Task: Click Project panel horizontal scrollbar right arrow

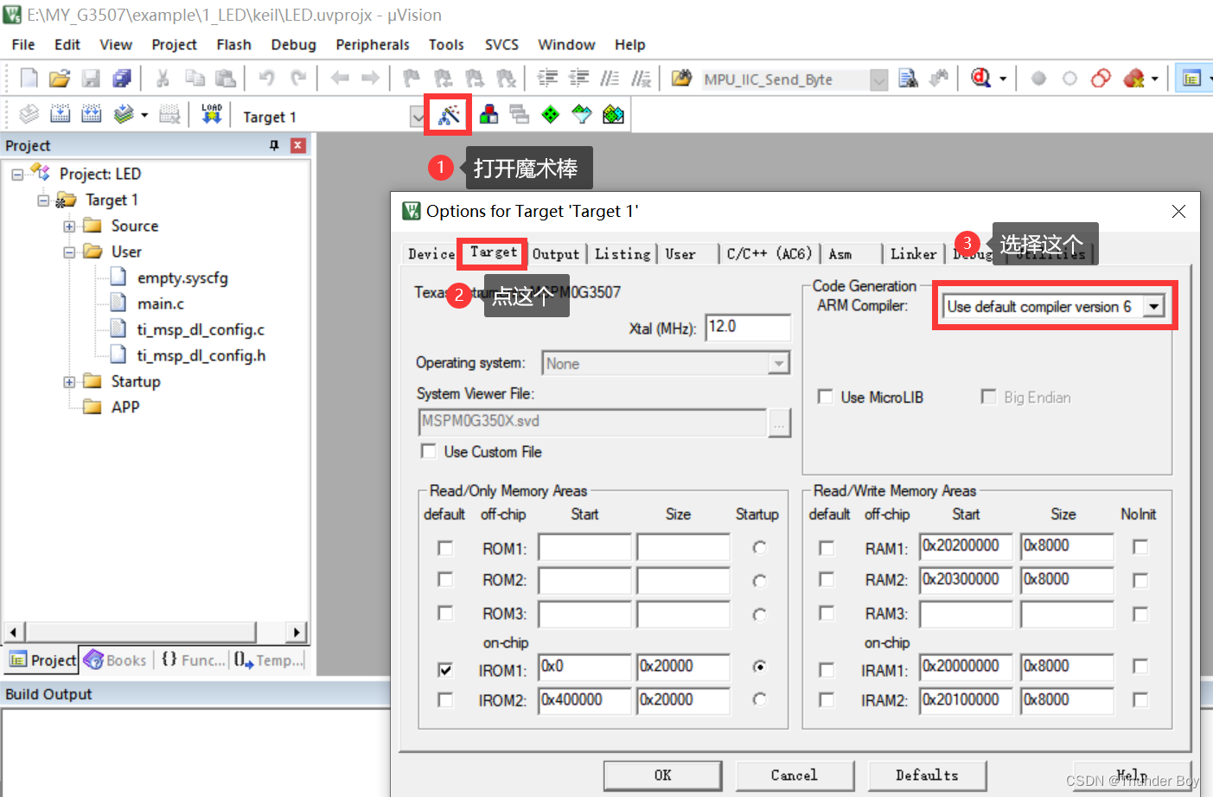Action: (297, 632)
